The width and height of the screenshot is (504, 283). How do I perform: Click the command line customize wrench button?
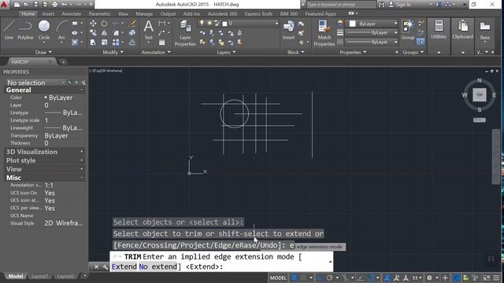[x=105, y=266]
